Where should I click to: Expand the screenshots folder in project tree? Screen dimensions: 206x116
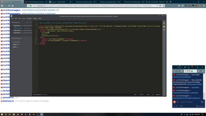[x=16, y=42]
